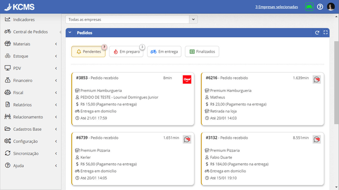Open Central de Pedidos in sidebar
This screenshot has width=339, height=190.
point(30,32)
